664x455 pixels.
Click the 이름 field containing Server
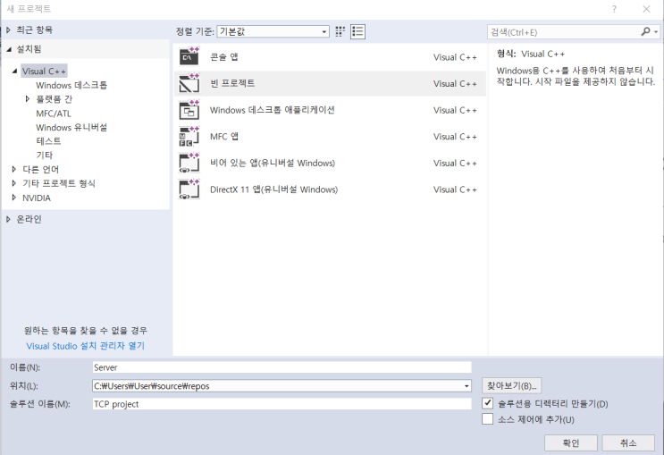point(282,367)
